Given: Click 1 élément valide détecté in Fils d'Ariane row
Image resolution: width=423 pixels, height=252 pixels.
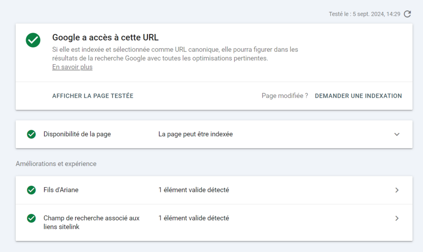Looking at the screenshot, I should [x=194, y=190].
